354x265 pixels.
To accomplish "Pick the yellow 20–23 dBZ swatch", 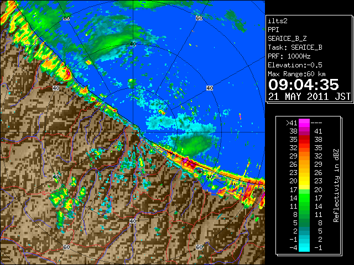I will [x=304, y=181].
